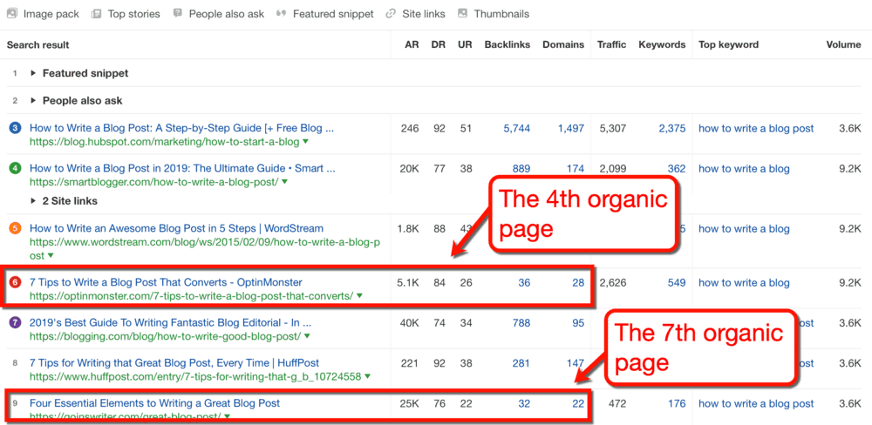Click OptinMonster backlinks value 36
This screenshot has height=425, width=872.
(x=524, y=283)
